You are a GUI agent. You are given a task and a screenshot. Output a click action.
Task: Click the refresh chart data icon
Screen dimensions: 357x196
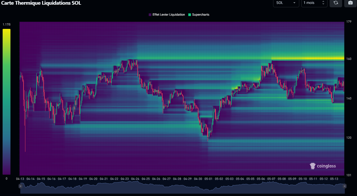336,3
